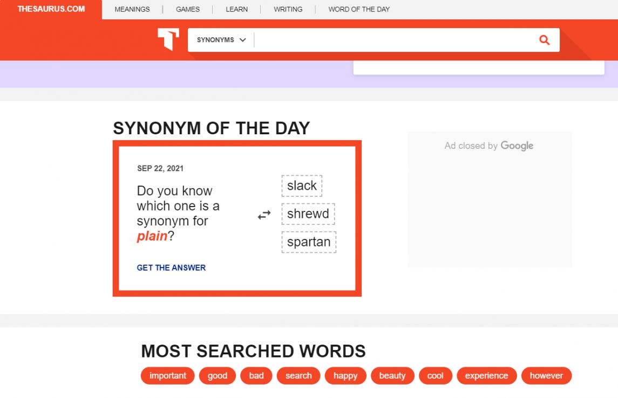Click the orange 'important' word pill
This screenshot has width=618, height=398.
coord(167,376)
